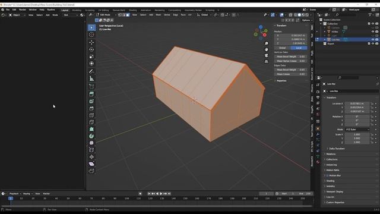This screenshot has height=214, width=380.
Task: Click the Scale X value field
Action: (x=357, y=134)
